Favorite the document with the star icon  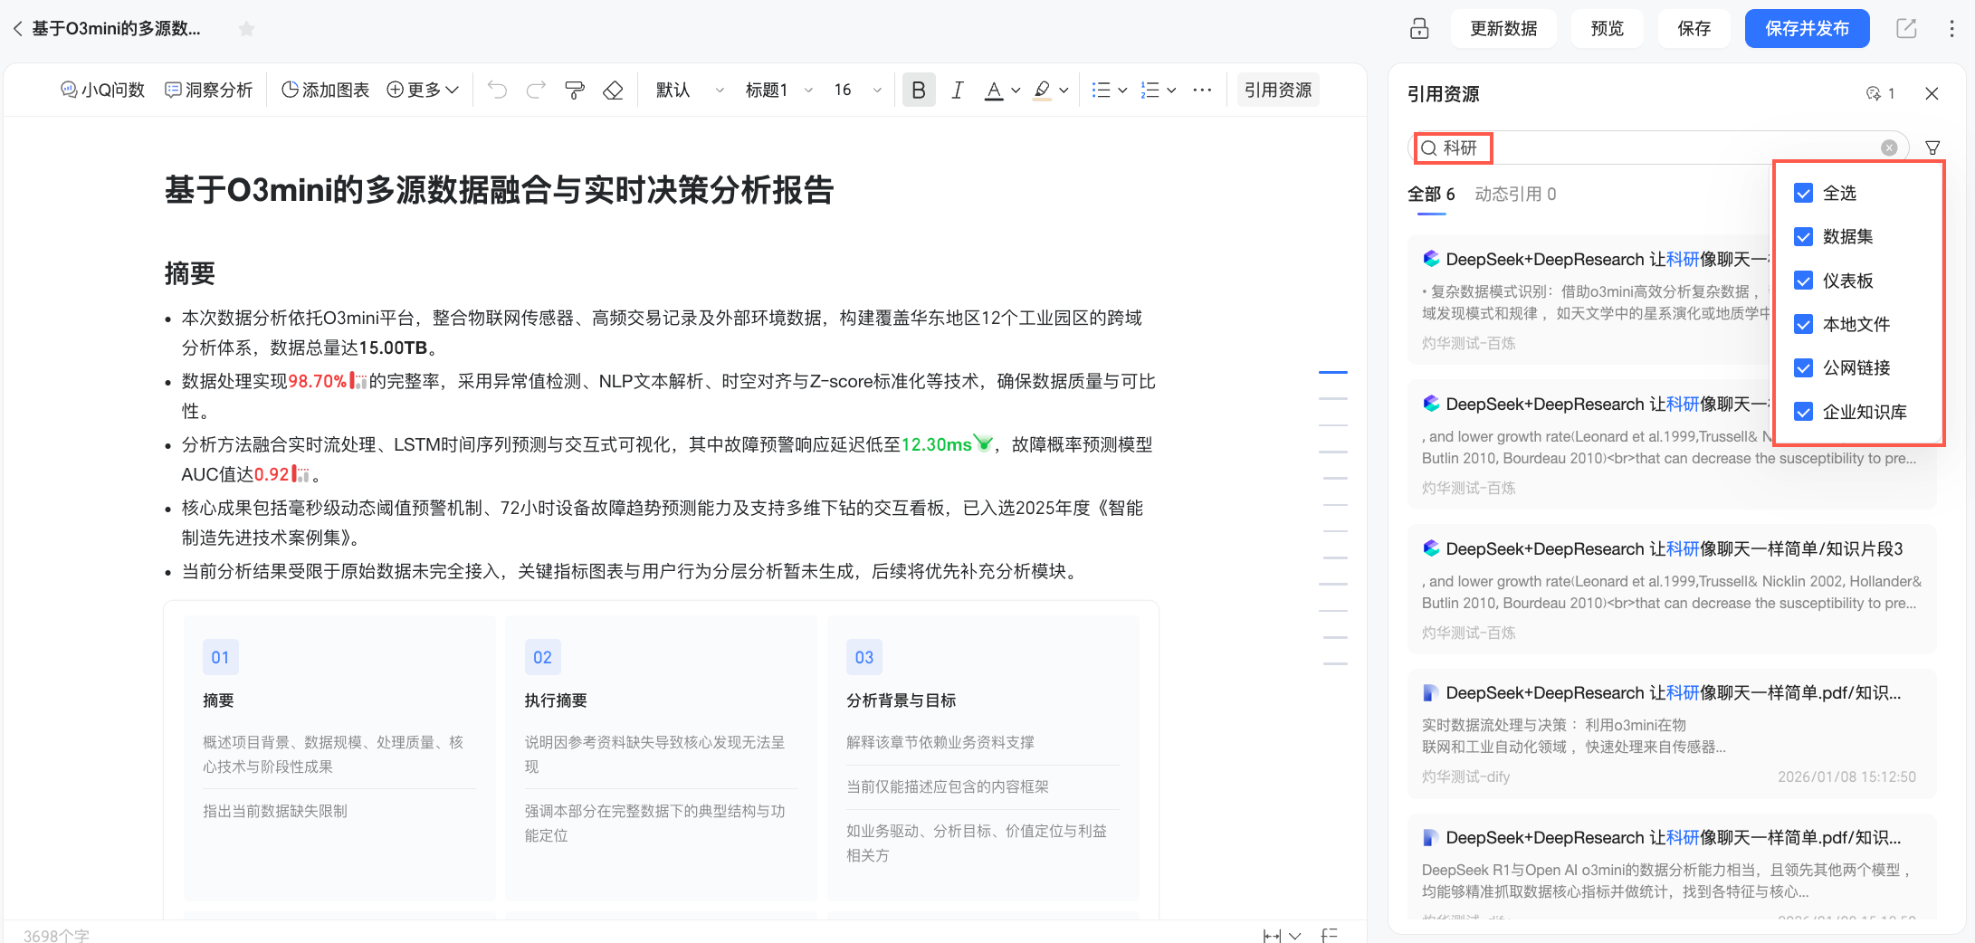246,29
